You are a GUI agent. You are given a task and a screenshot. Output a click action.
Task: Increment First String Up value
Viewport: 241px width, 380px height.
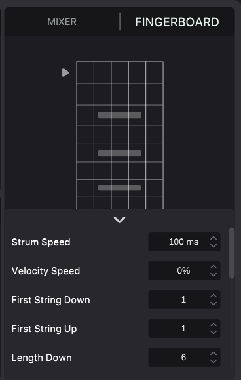pos(213,325)
